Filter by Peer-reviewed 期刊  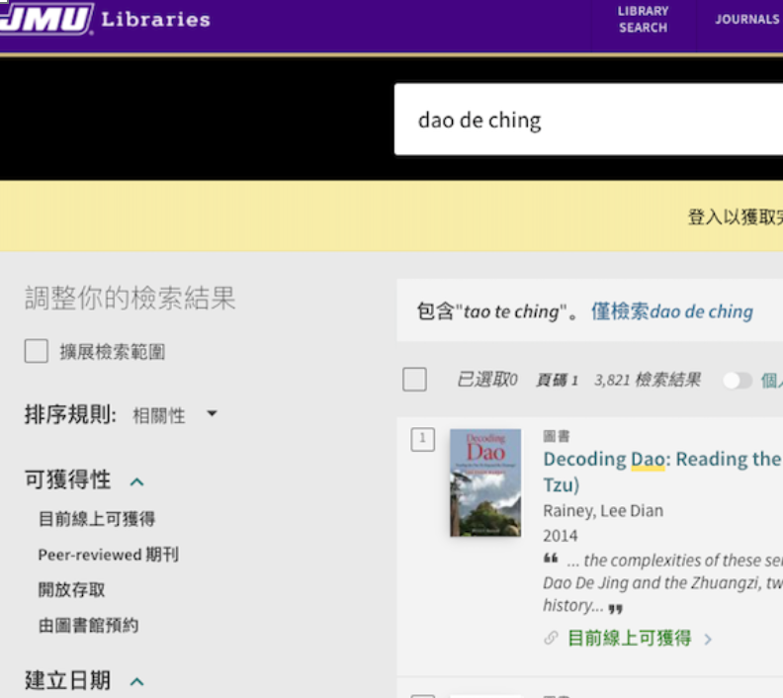[109, 555]
